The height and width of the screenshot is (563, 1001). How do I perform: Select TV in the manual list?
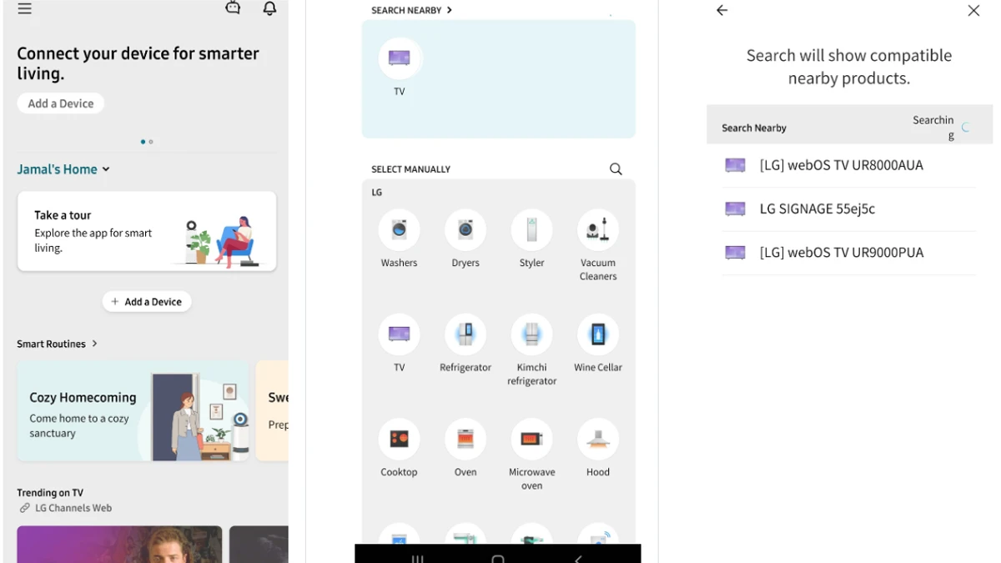(x=400, y=344)
